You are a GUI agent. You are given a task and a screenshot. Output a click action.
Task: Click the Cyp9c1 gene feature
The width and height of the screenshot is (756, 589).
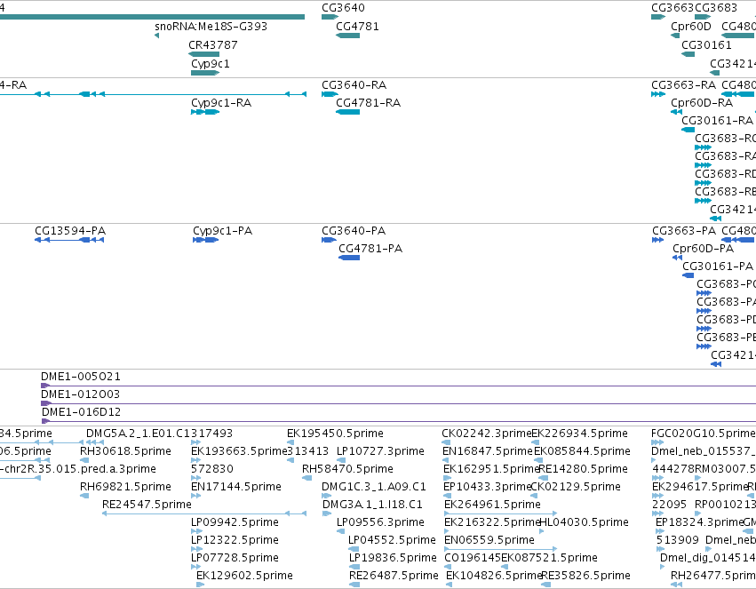[x=205, y=73]
